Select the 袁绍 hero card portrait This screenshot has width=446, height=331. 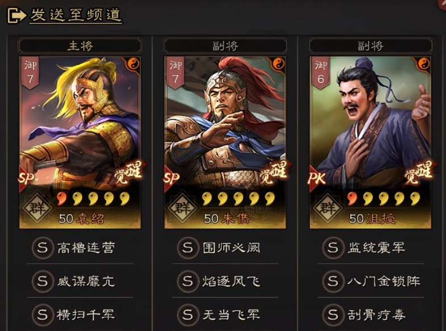pos(80,143)
